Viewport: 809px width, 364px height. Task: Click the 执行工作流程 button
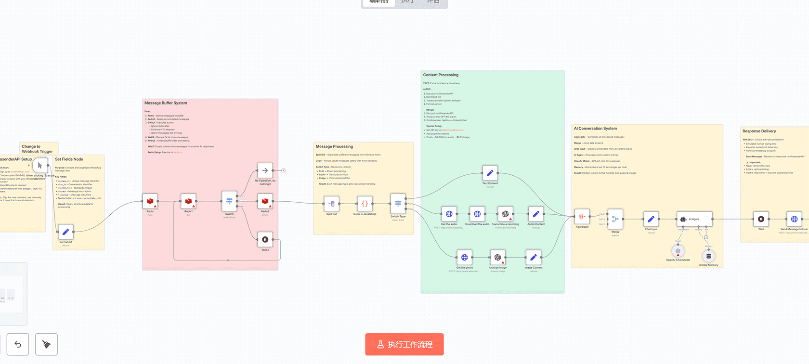[404, 344]
